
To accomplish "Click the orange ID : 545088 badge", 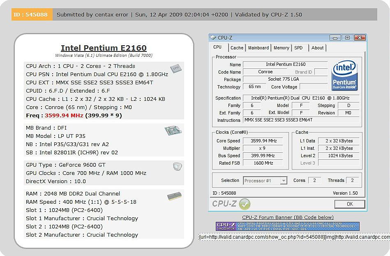I will (32, 14).
